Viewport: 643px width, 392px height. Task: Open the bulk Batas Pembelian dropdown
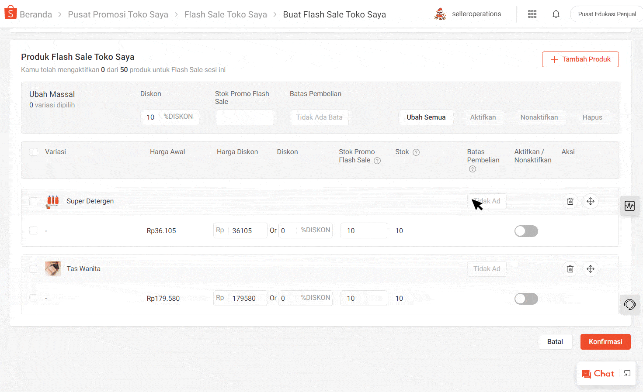[x=319, y=117]
